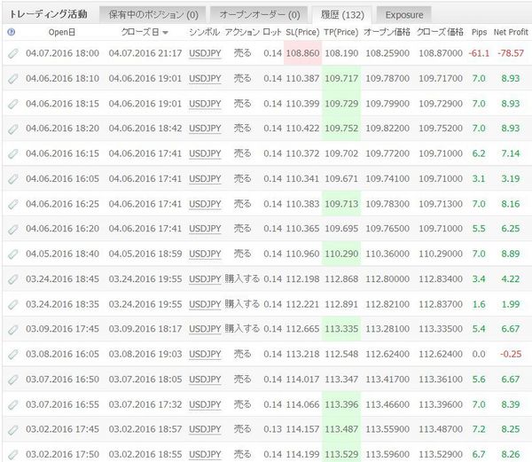Click the attachment icon for 04.05.2016 18:40 trade
The image size is (532, 462).
tap(13, 254)
